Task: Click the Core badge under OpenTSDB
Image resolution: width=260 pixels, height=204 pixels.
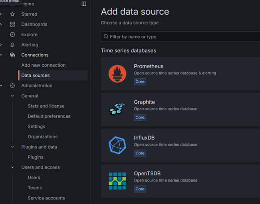Action: click(140, 189)
